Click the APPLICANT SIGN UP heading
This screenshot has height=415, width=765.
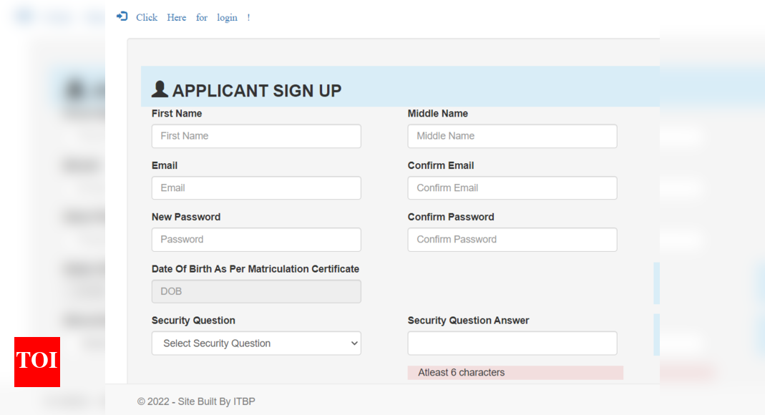pos(257,91)
